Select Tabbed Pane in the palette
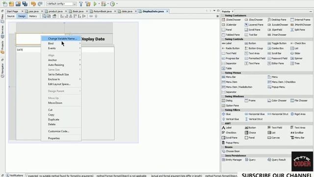The width and height of the screenshot is (314, 177). point(231,35)
